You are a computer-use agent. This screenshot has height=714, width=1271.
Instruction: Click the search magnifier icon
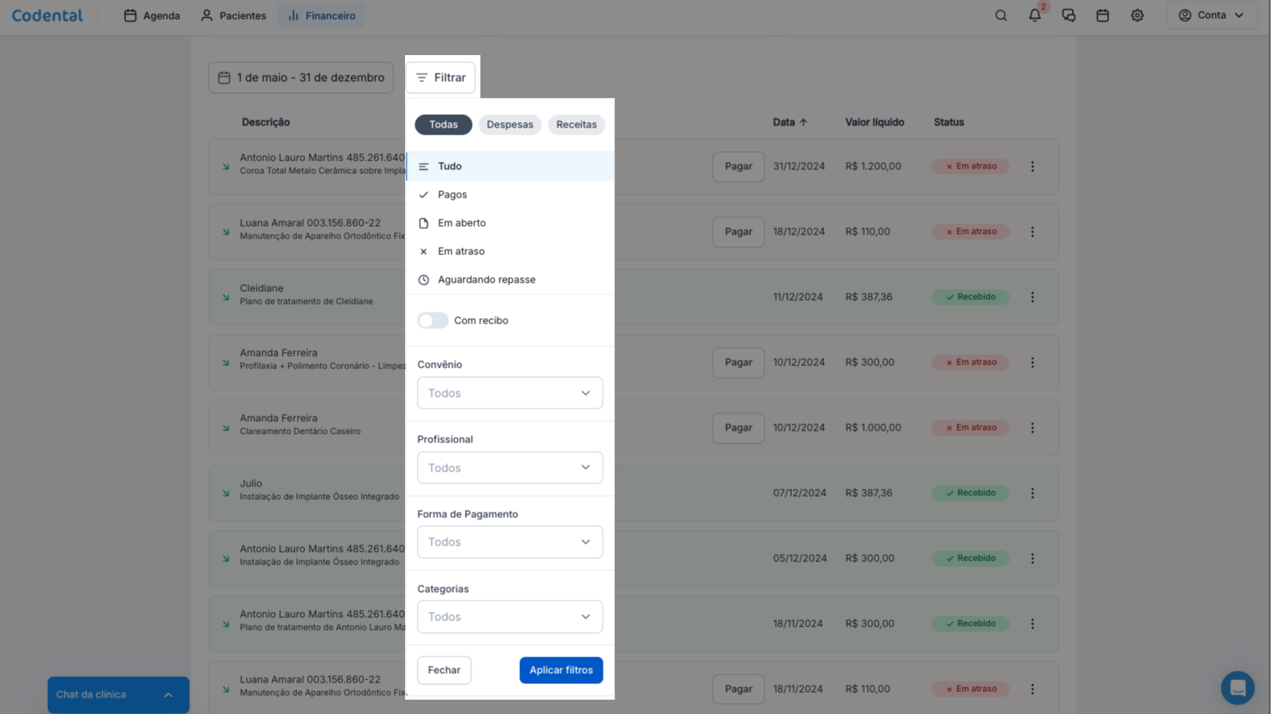coord(1001,16)
